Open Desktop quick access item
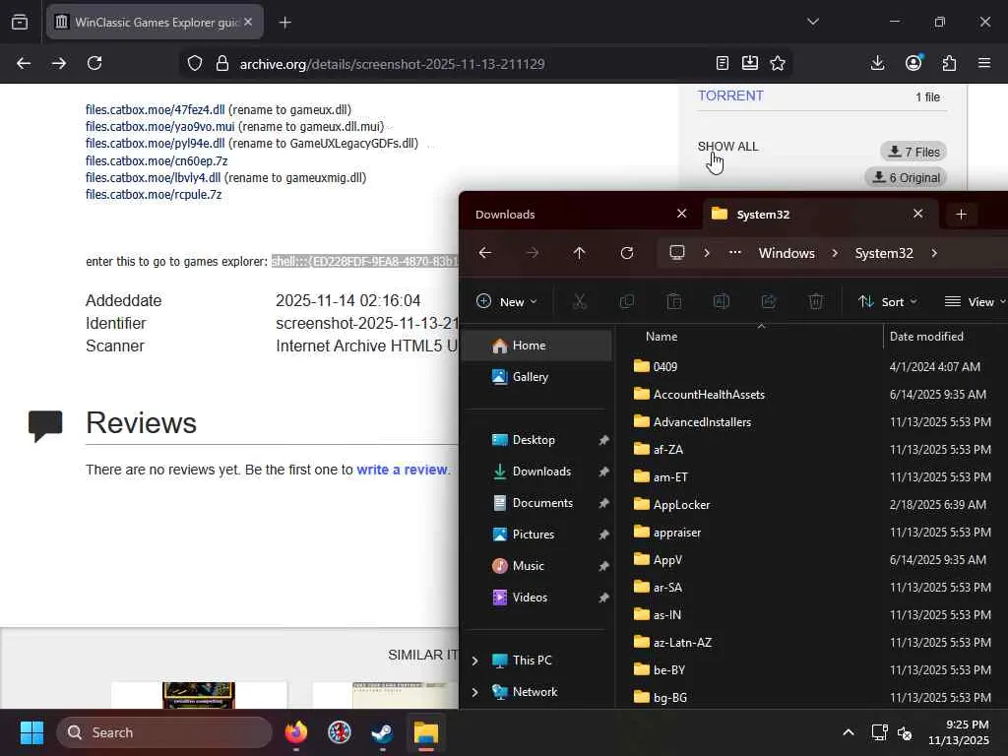The image size is (1008, 756). 538,440
